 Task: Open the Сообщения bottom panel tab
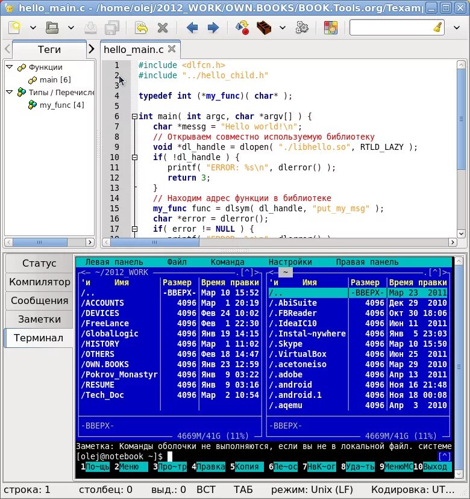39,301
